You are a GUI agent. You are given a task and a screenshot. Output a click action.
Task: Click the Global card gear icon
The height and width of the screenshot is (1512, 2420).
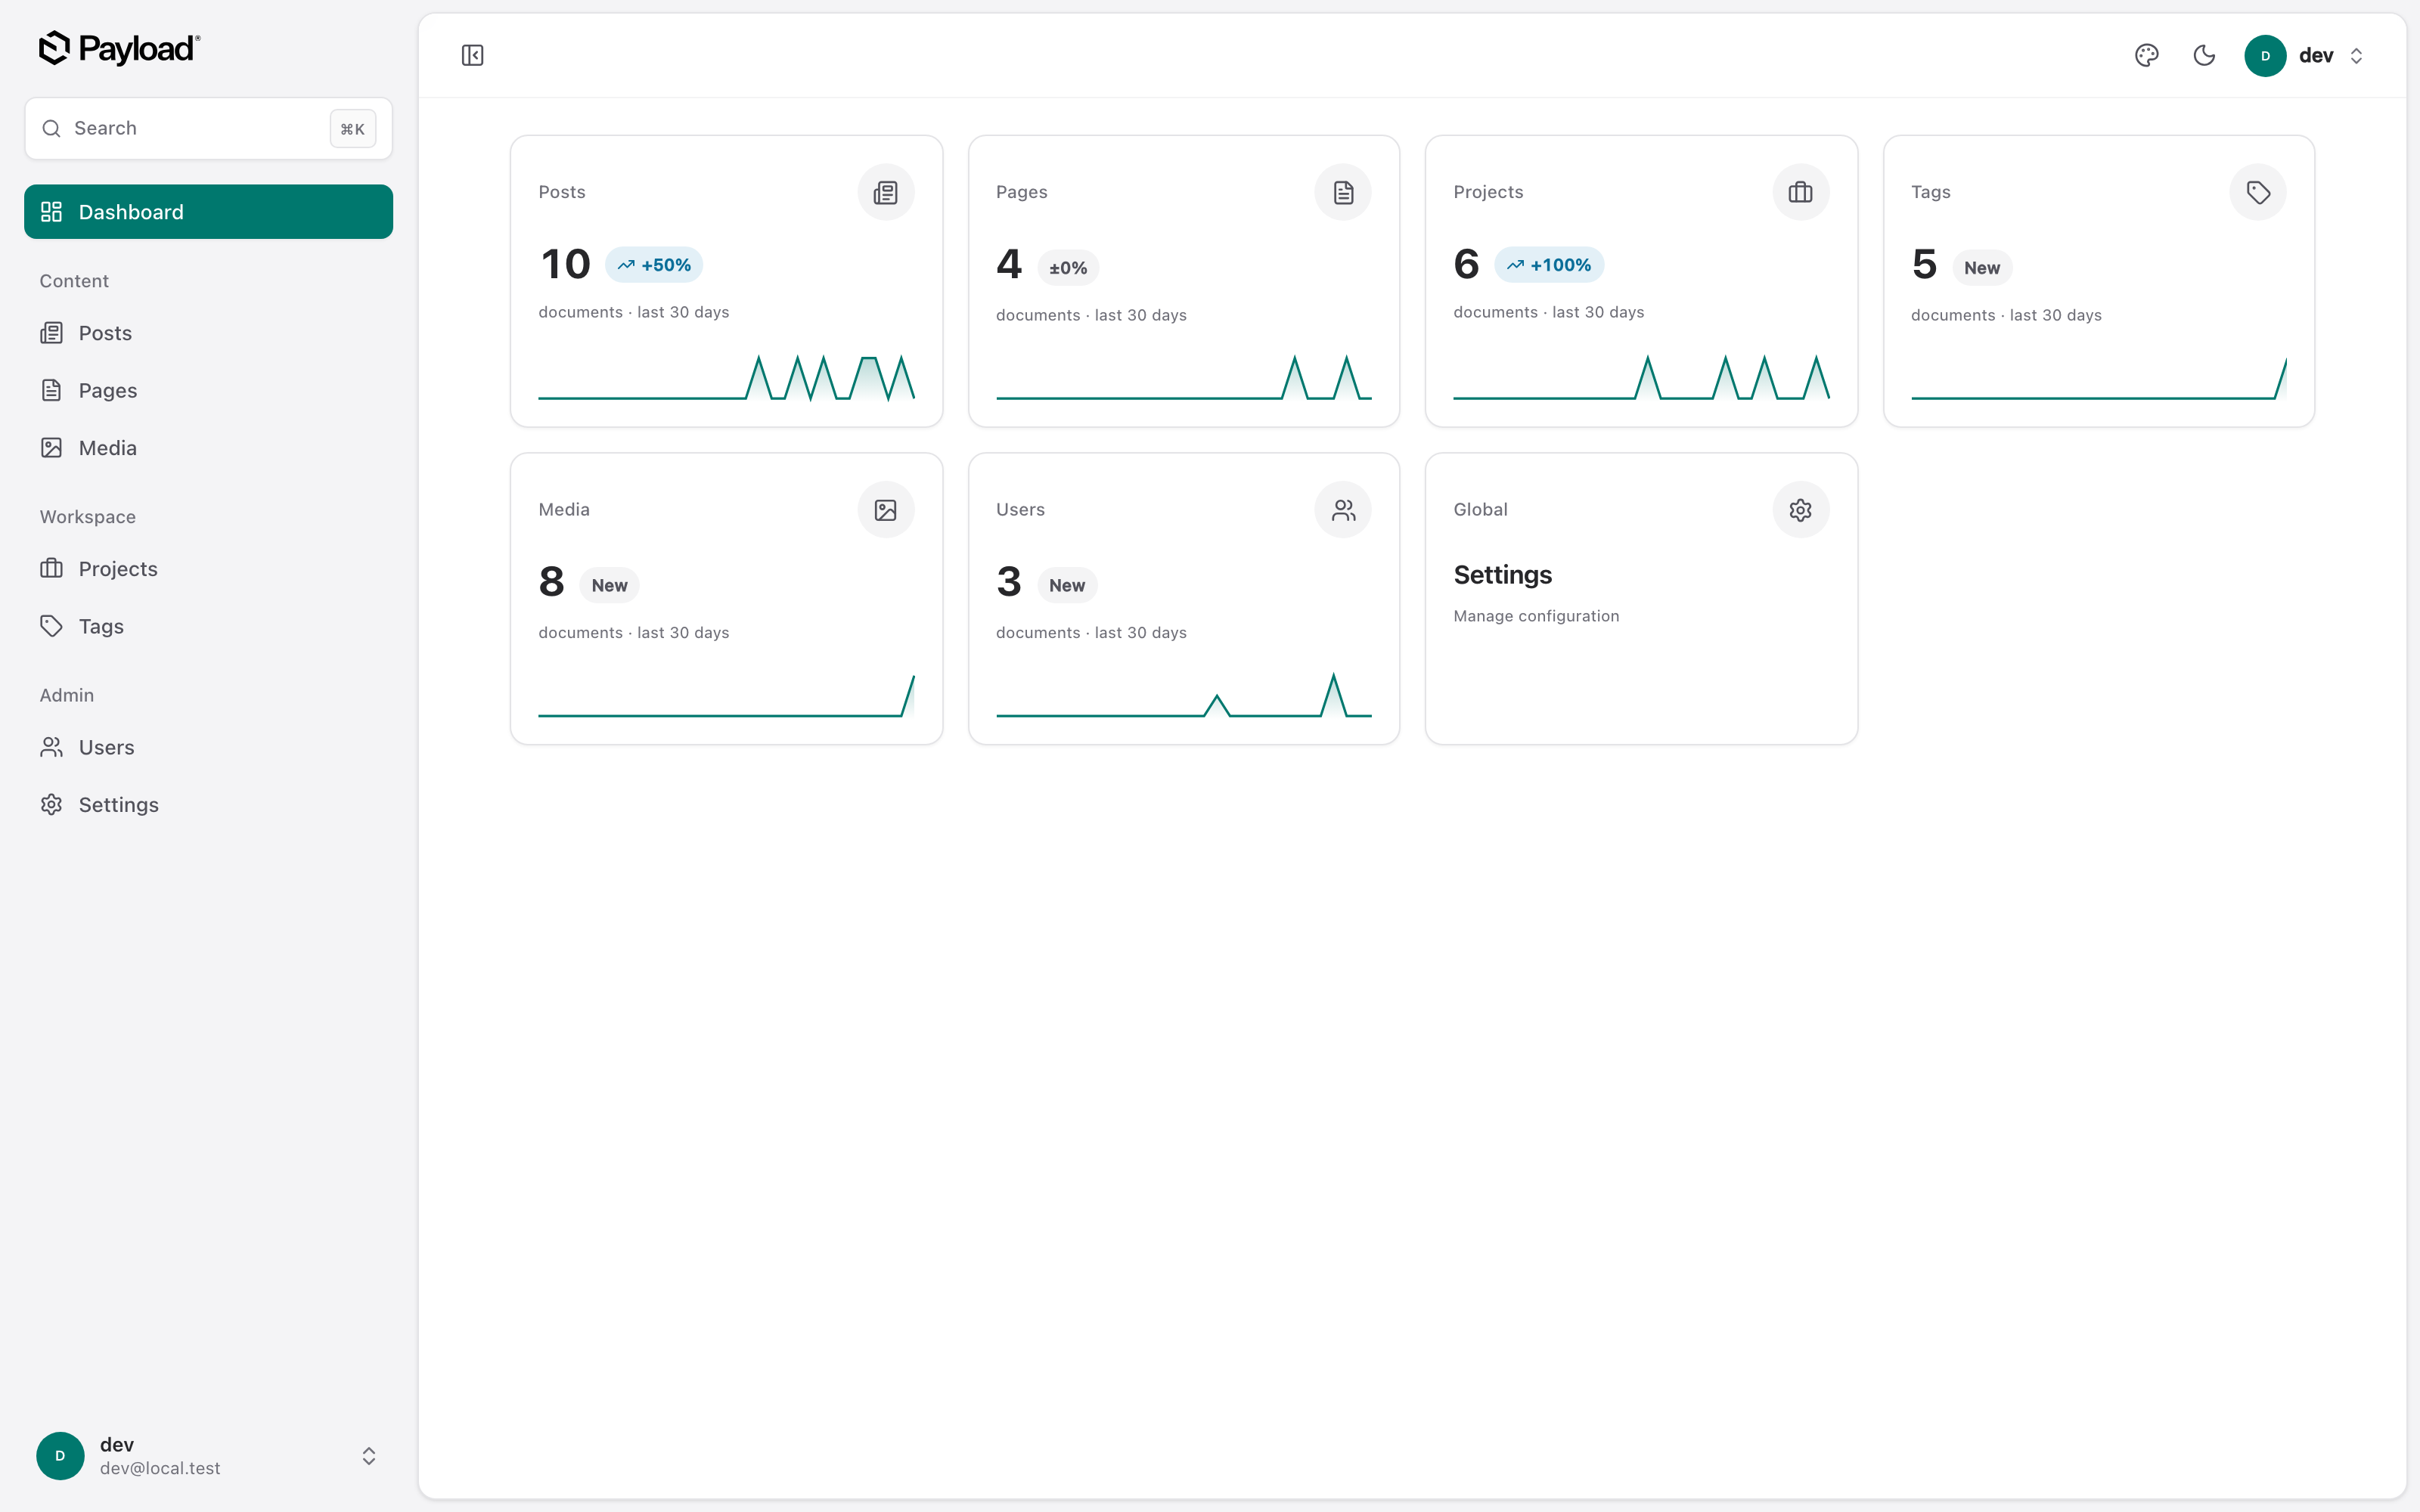(1801, 510)
